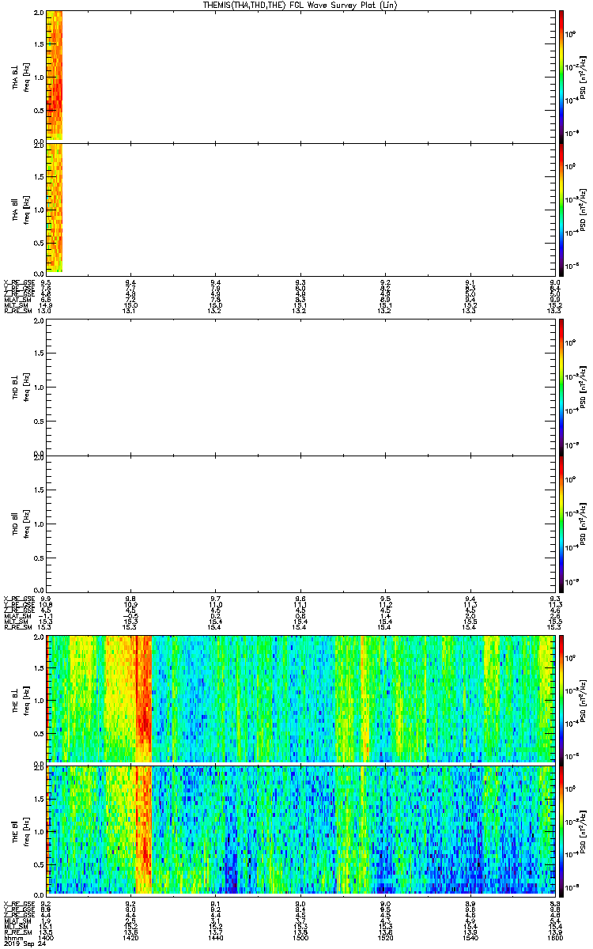Click MLAT_SM row label under THD panels
The image size is (593, 949).
click(x=17, y=616)
